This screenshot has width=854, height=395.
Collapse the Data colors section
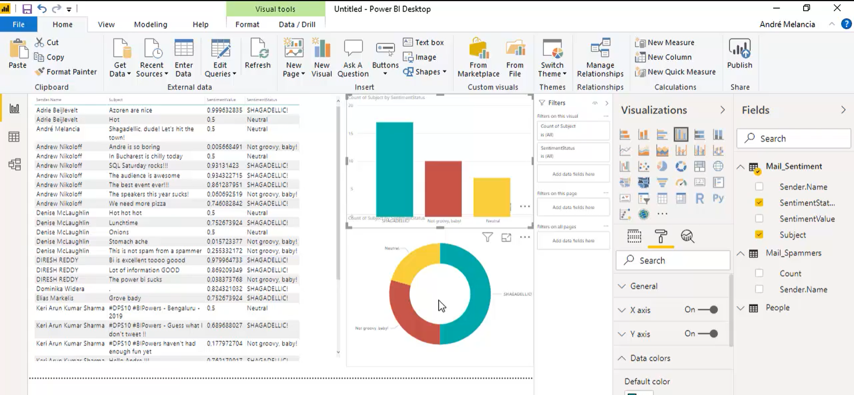pyautogui.click(x=622, y=358)
